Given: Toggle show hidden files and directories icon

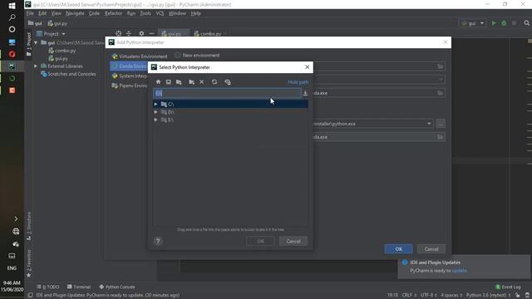Looking at the screenshot, I should [x=228, y=82].
